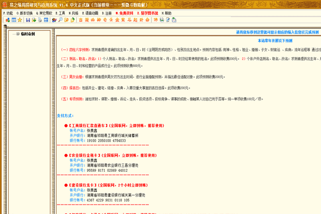Click 湖南省祁阳县农业银行三吾分理处 bank text
This screenshot has width=321, height=214.
[x=113, y=165]
